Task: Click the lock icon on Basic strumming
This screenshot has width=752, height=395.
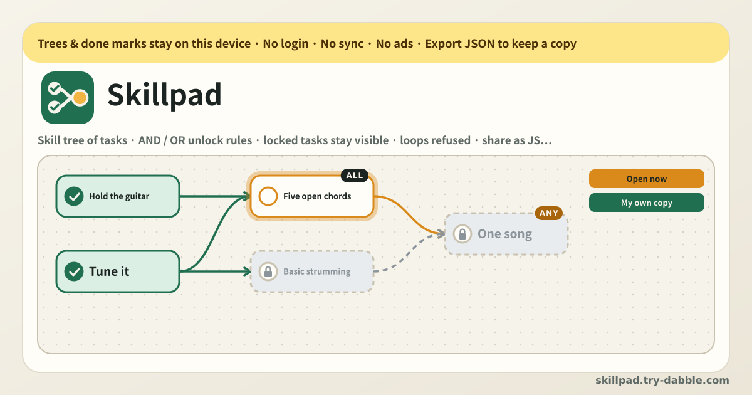Action: (x=268, y=271)
